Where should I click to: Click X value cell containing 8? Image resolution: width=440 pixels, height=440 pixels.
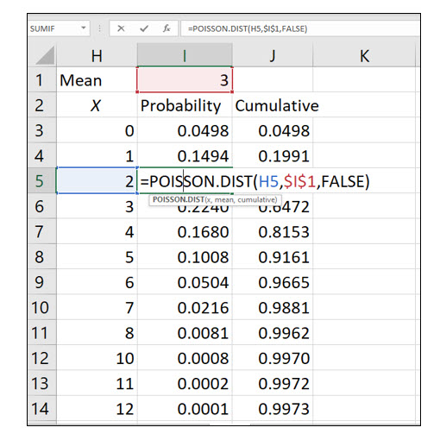(x=97, y=333)
